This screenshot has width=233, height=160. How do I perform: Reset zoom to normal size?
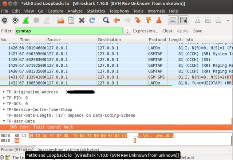point(218,20)
